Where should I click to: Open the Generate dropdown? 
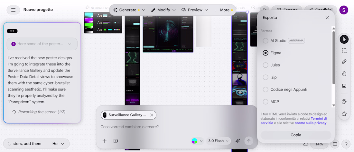coord(129,10)
